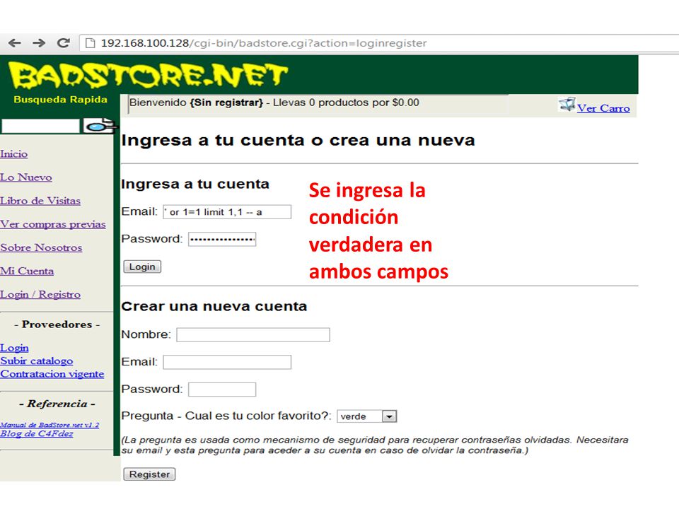Open the Ver Carro link
The height and width of the screenshot is (509, 679).
603,108
